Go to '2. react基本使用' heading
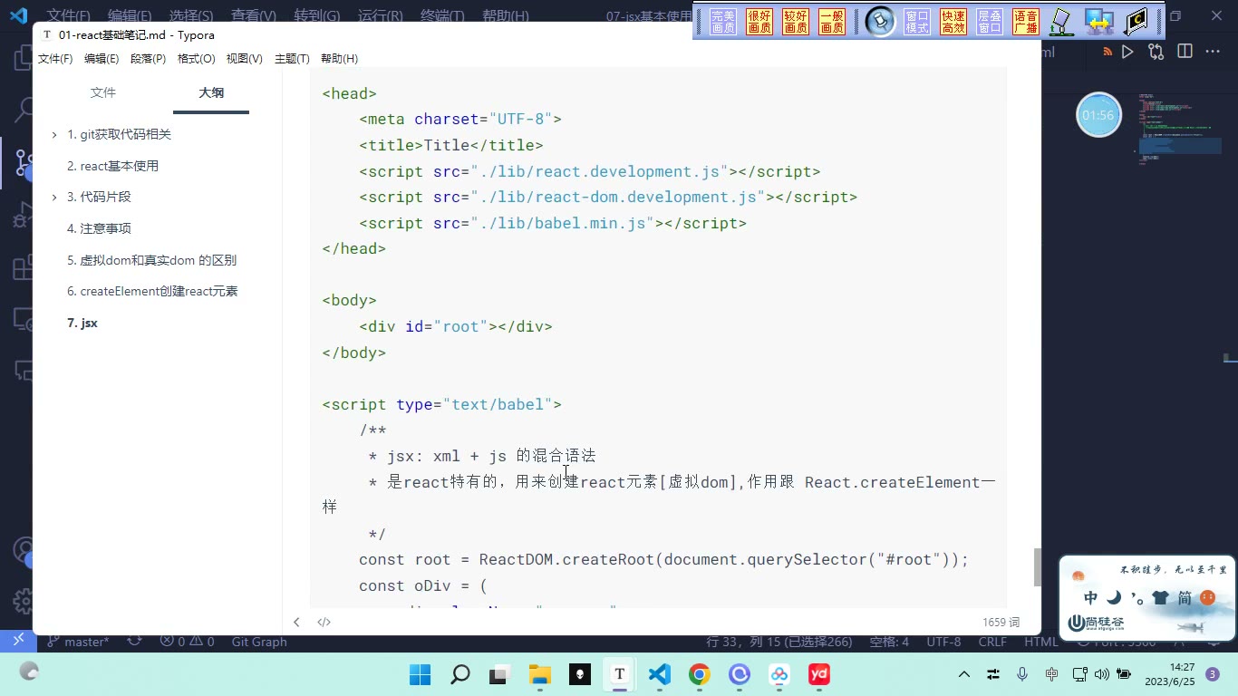Screen dimensions: 1238x696 click(112, 166)
